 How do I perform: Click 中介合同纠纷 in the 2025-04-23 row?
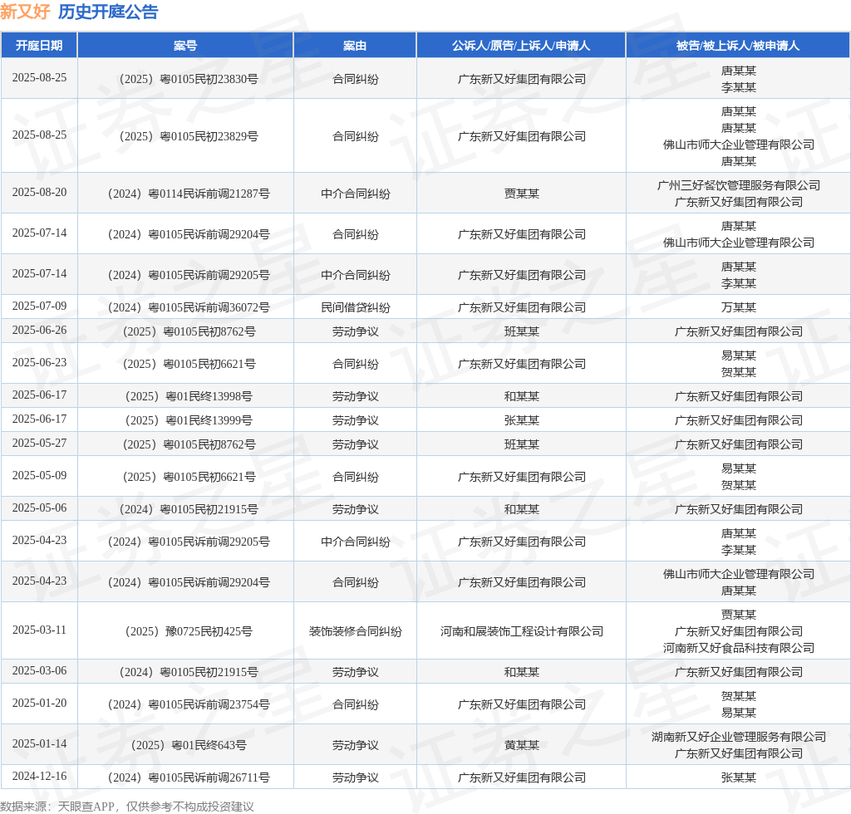[356, 542]
